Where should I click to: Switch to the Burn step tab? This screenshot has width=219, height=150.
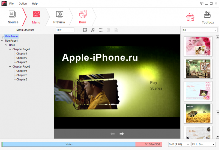click(83, 17)
